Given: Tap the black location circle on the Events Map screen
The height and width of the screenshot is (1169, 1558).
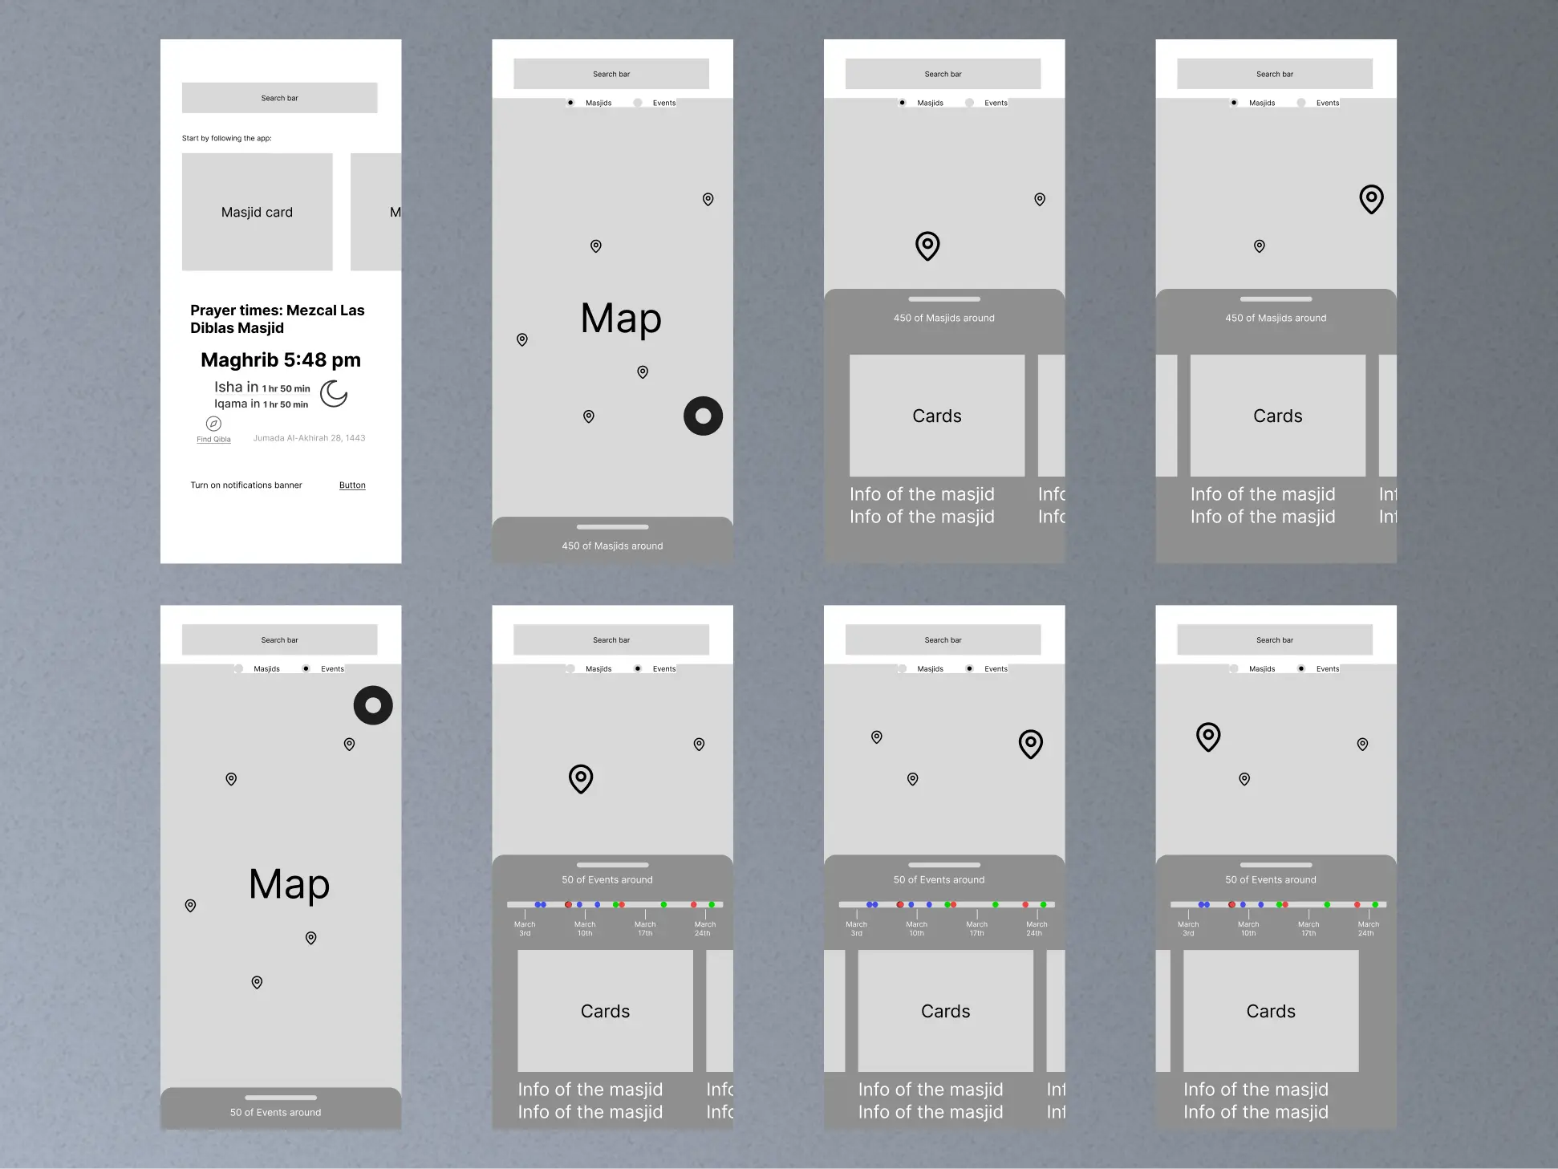Looking at the screenshot, I should pyautogui.click(x=373, y=705).
